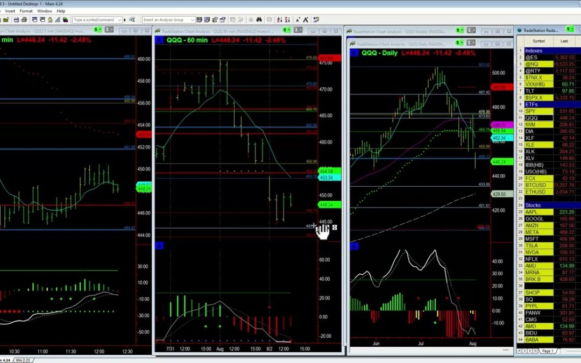This screenshot has width=581, height=363.
Task: Open the color palette toolbar icon
Action: [x=65, y=20]
